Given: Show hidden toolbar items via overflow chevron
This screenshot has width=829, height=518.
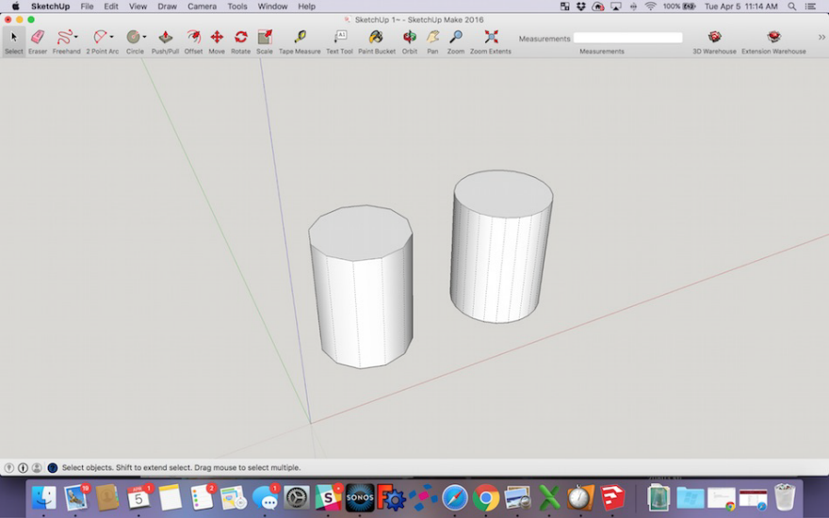Looking at the screenshot, I should [821, 38].
